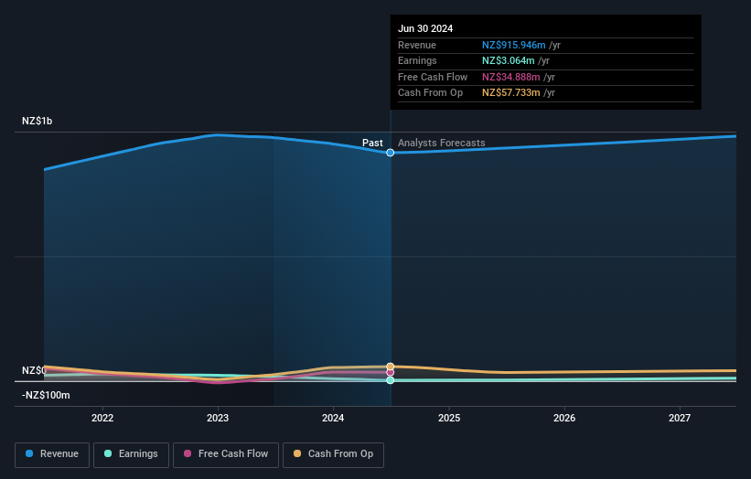This screenshot has width=751, height=479.
Task: Click the 2023 x-axis label
Action: [218, 418]
